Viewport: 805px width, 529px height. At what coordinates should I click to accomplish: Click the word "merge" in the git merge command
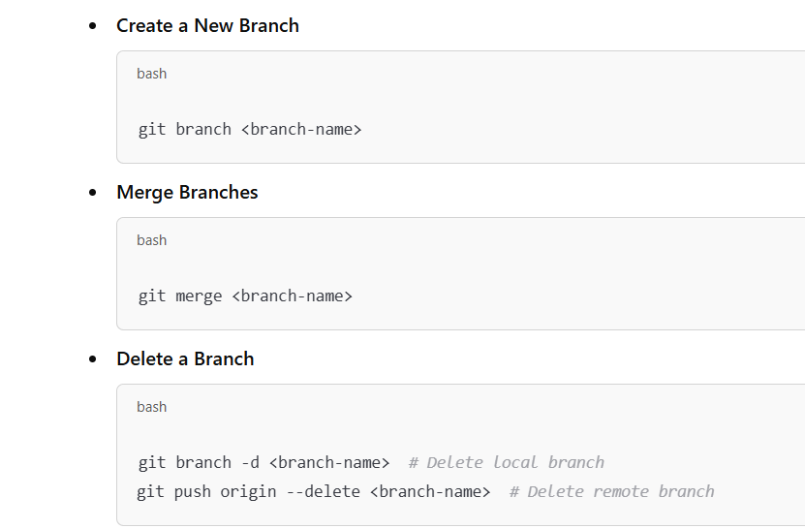tap(199, 296)
